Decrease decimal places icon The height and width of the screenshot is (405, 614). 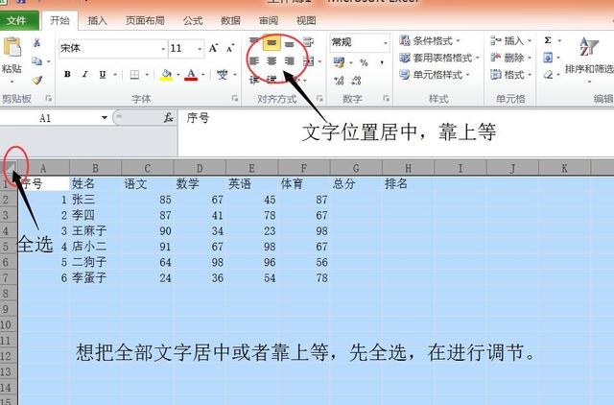[356, 81]
